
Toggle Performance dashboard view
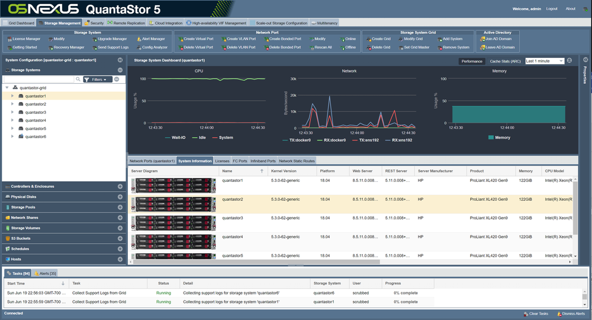pyautogui.click(x=472, y=61)
